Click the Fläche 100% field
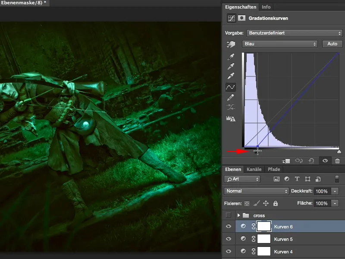Viewport: 345px width, 259px height. [322, 203]
